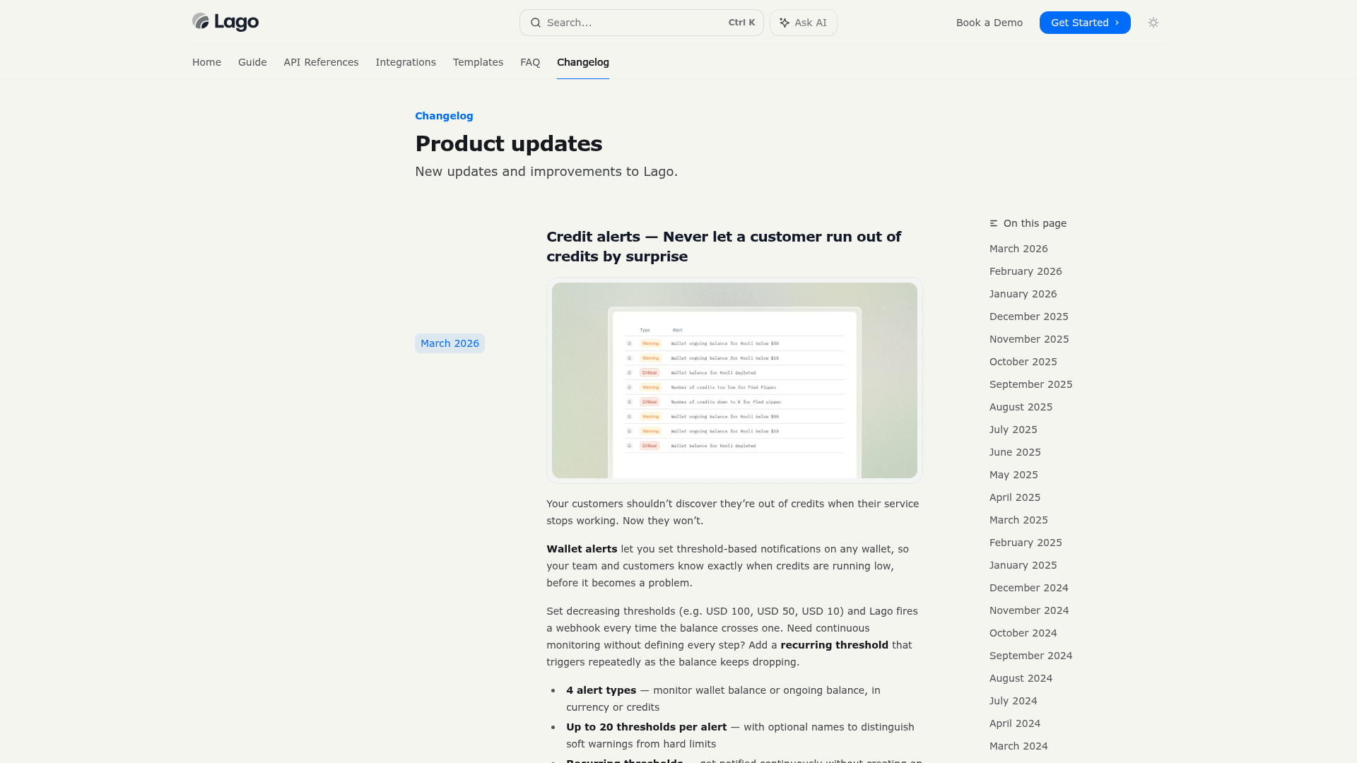Open the FAQ tab
The image size is (1357, 763).
point(530,62)
